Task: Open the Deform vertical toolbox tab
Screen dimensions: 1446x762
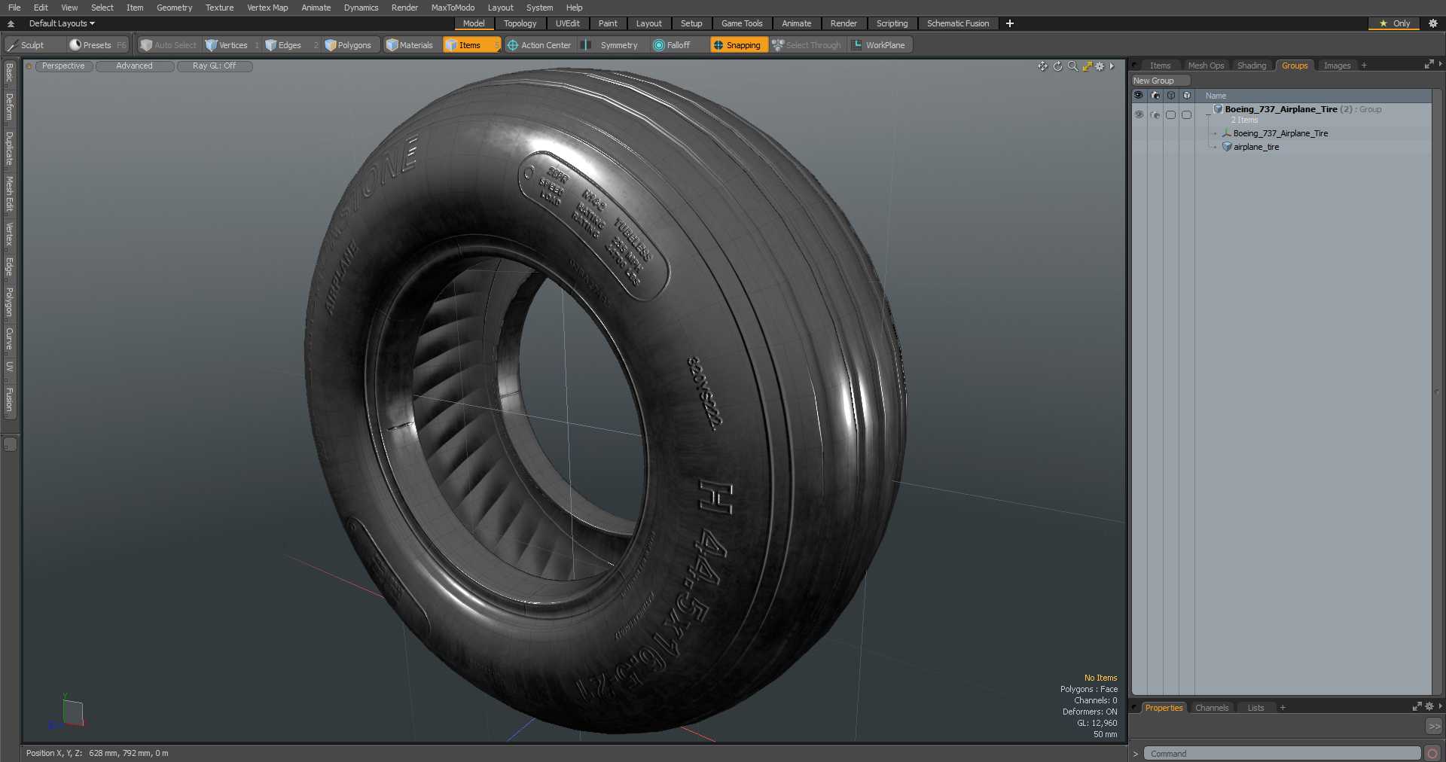Action: (10, 107)
